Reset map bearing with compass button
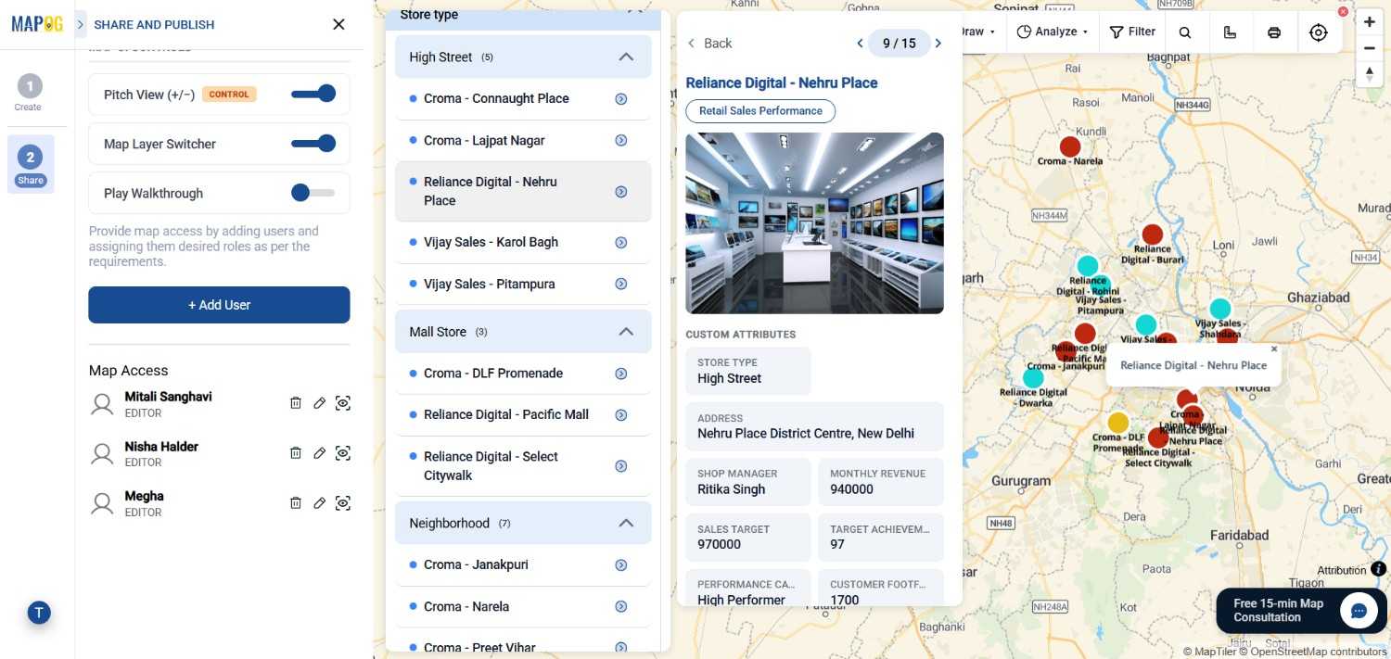Viewport: 1391px width, 659px height. point(1370,74)
